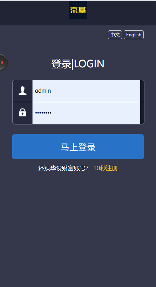
Task: Focus the masked password field
Action: pyautogui.click(x=86, y=113)
